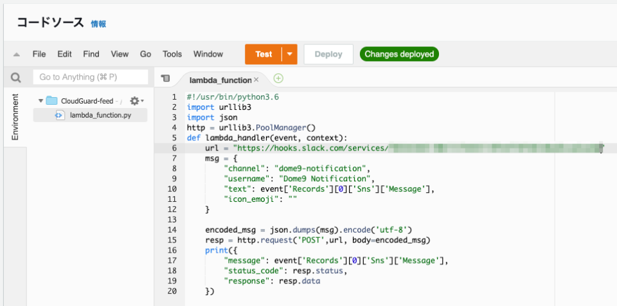Open the tab list icon beside tabs
This screenshot has width=617, height=306.
(166, 78)
